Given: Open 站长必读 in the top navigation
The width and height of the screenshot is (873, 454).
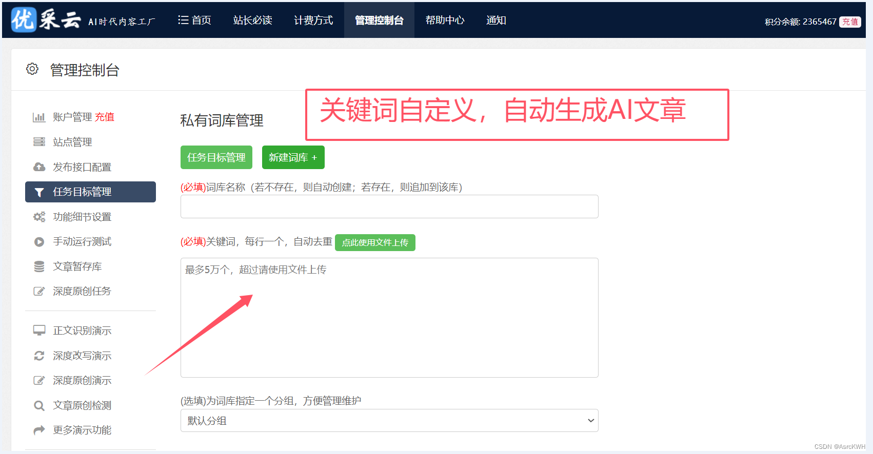Looking at the screenshot, I should [252, 20].
